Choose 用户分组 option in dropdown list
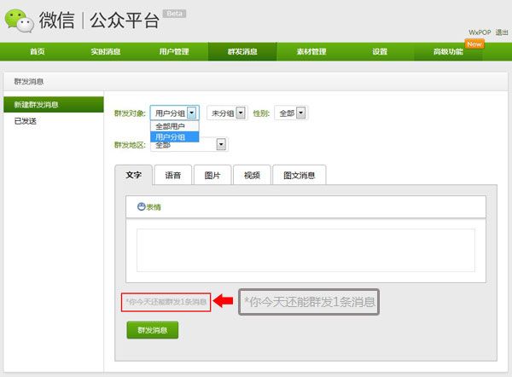This screenshot has height=377, width=512. pos(174,136)
